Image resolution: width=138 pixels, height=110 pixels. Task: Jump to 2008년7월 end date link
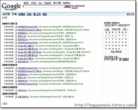[x=122, y=25]
